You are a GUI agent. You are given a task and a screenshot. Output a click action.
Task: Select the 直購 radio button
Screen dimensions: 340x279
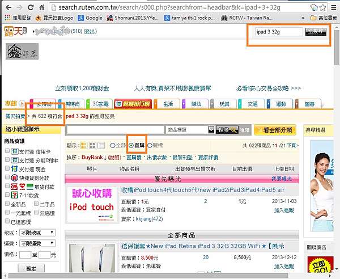point(131,145)
